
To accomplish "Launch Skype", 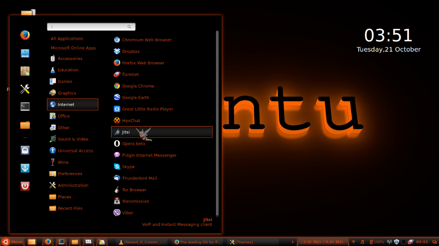I will (x=162, y=167).
